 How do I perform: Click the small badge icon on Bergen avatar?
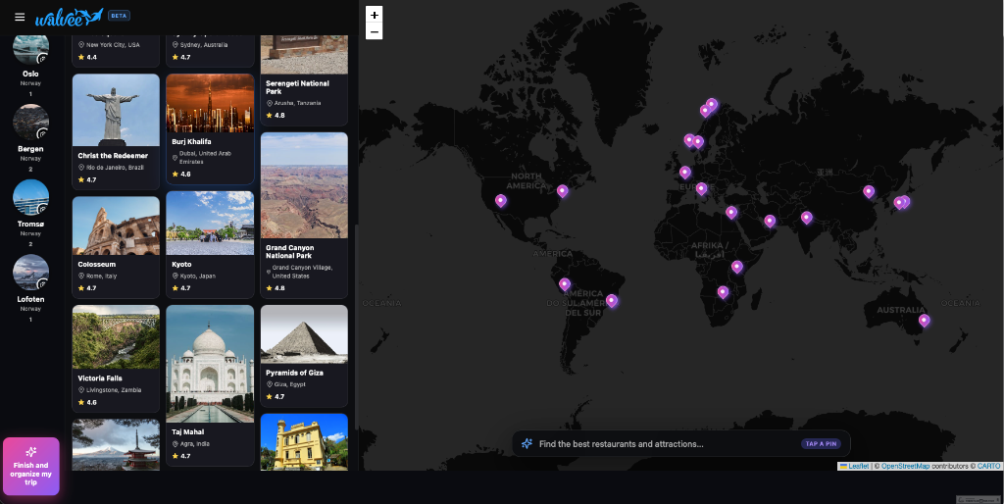(x=42, y=134)
